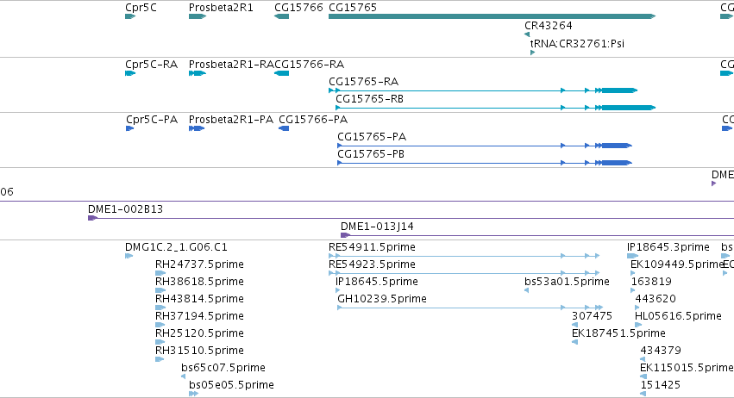Click the Prosbeta2R1-PA arrow glyph

click(x=197, y=128)
